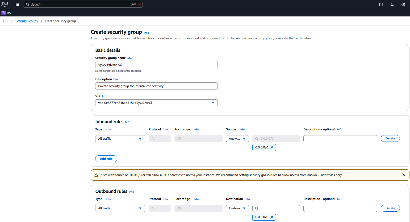Screen dimensions: 410x222
Task: Open the inbound Source Anywhere dropdown
Action: point(237,139)
